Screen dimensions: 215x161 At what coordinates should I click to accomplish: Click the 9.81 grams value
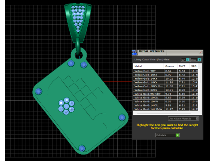coord(168,105)
